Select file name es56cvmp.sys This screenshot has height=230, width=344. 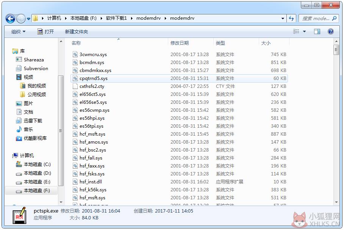click(x=94, y=110)
